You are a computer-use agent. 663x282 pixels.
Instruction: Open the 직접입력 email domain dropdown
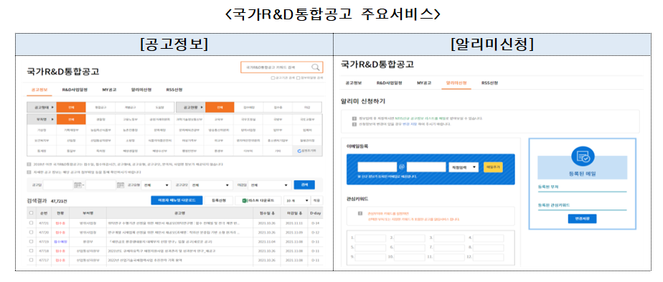[463, 167]
